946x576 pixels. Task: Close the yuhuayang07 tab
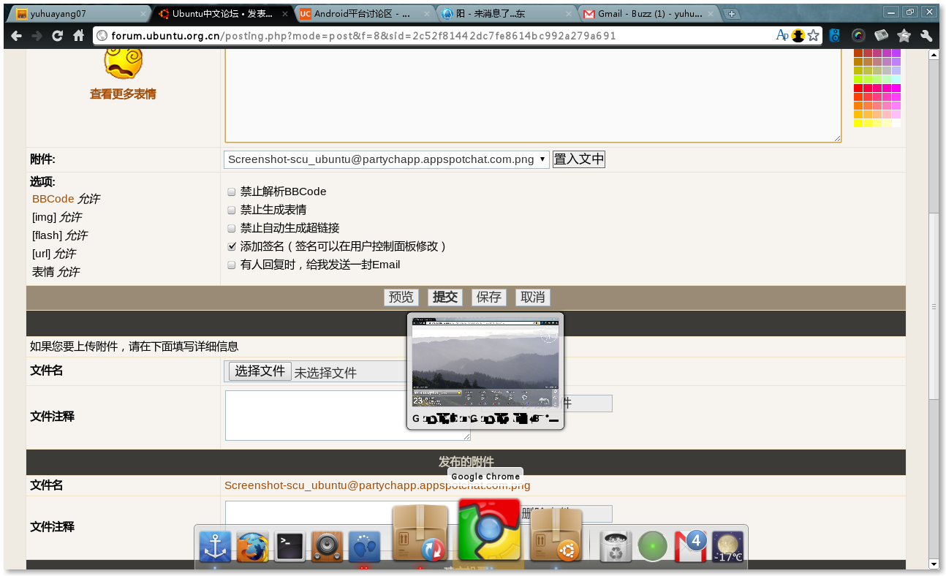[x=143, y=14]
